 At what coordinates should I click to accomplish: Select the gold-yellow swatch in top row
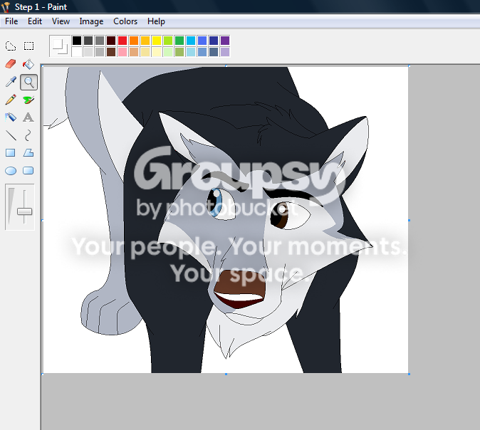coord(145,41)
